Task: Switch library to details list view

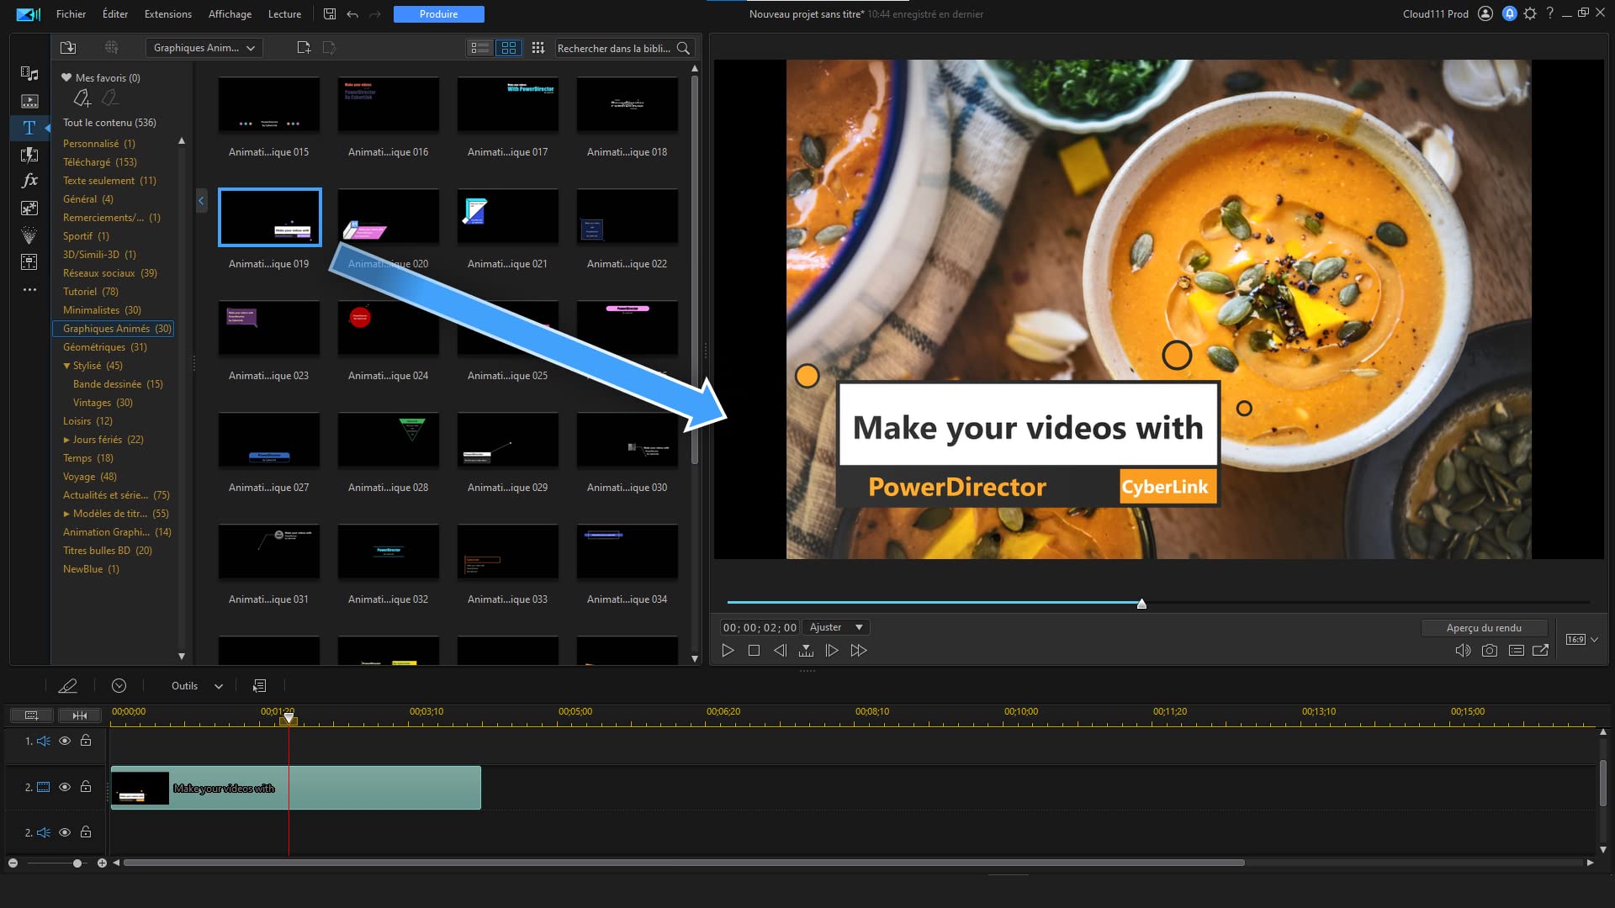Action: click(x=480, y=48)
